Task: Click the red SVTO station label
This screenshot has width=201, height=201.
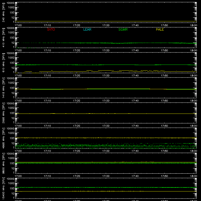Action: tap(51, 29)
